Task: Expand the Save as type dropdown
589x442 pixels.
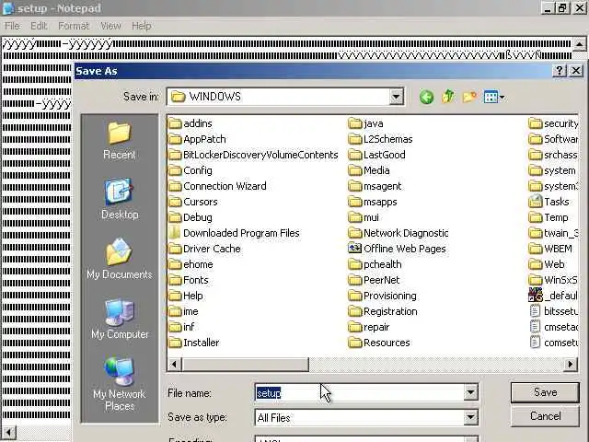Action: click(470, 417)
